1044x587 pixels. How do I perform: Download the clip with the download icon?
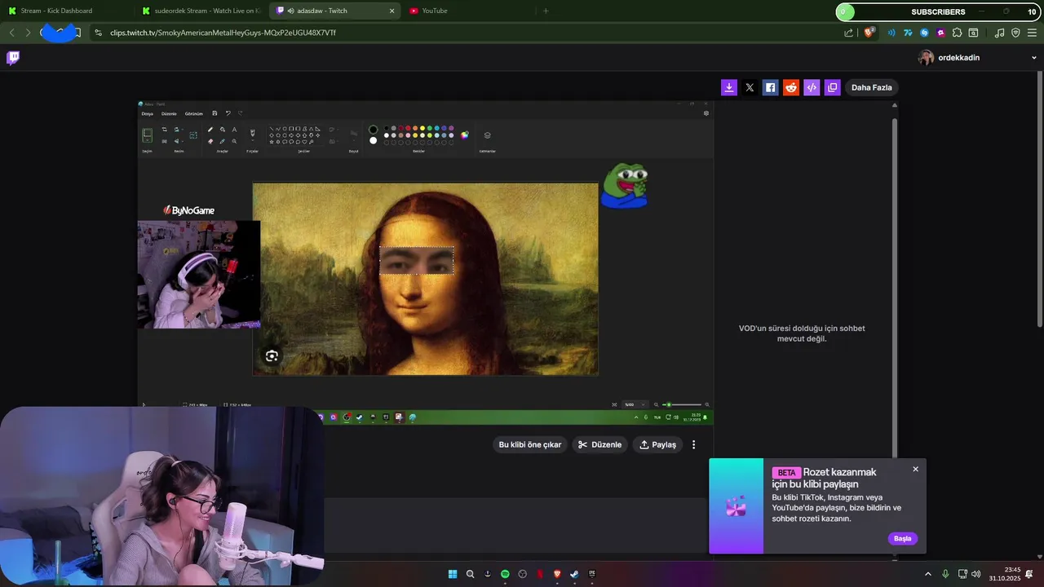pos(729,87)
